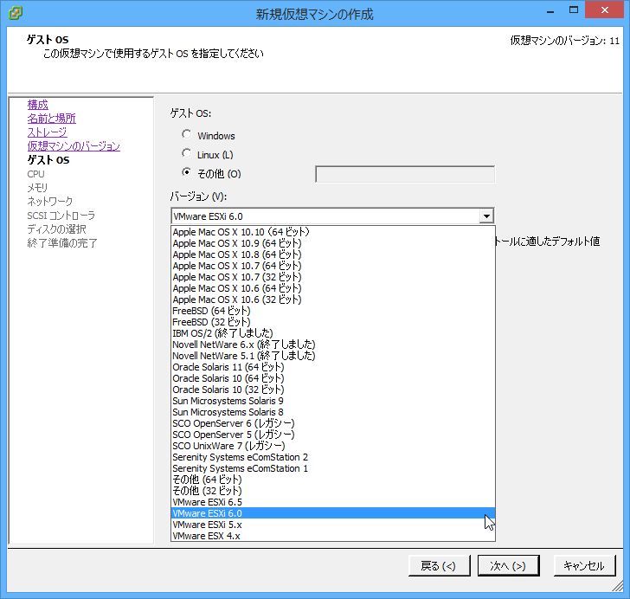Select IBM OS/2 (終了しました) entry
The width and height of the screenshot is (630, 599).
332,333
